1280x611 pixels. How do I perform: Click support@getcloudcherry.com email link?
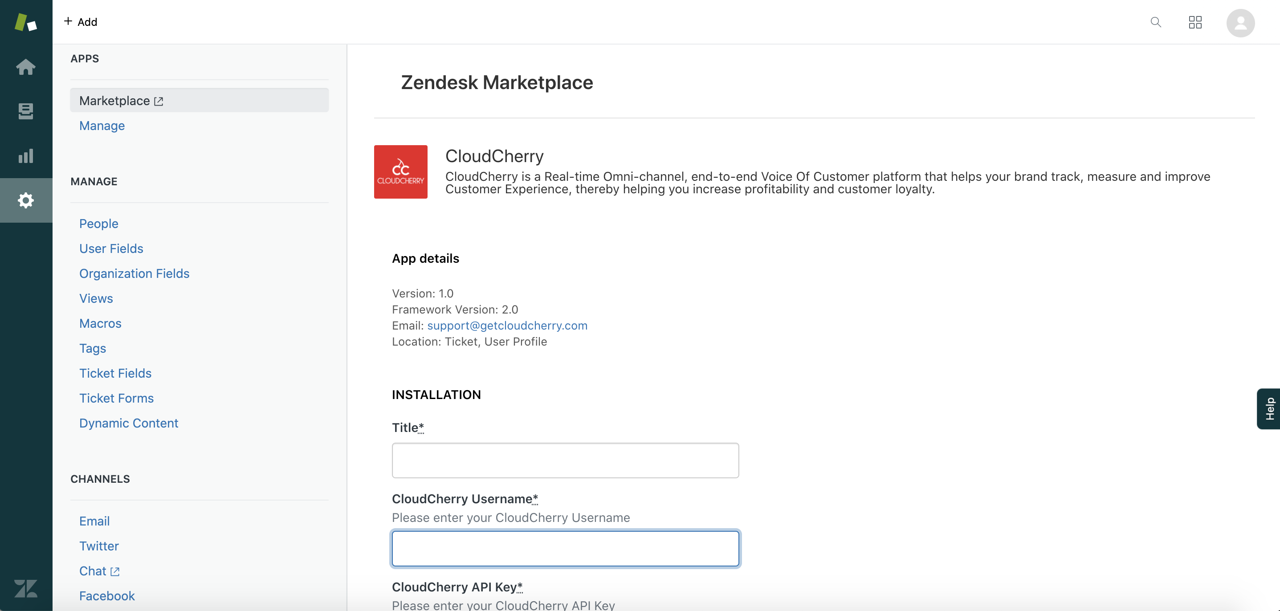[x=507, y=326]
